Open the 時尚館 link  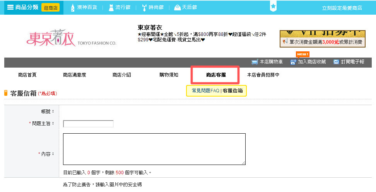(156, 7)
